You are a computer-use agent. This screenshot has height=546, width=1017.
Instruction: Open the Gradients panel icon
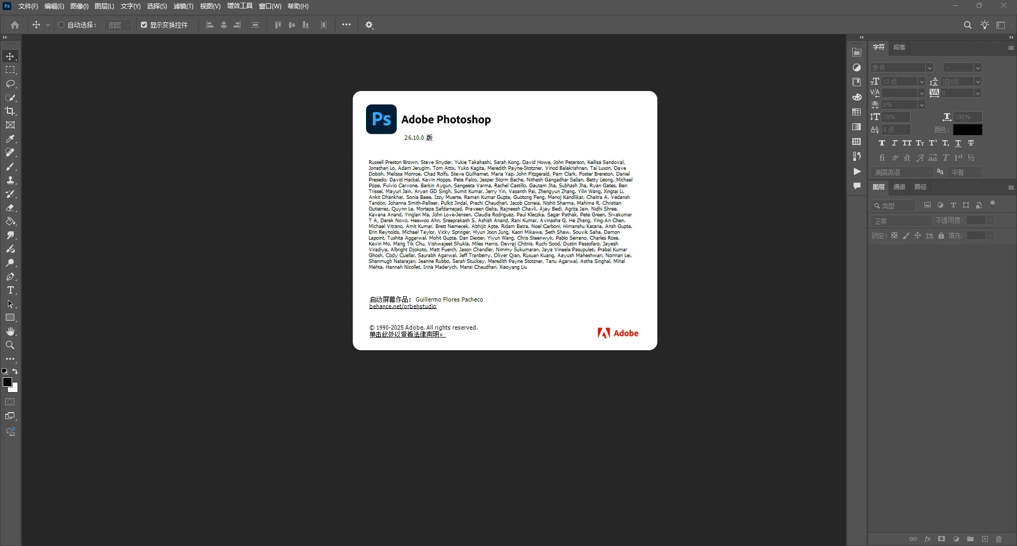[857, 127]
